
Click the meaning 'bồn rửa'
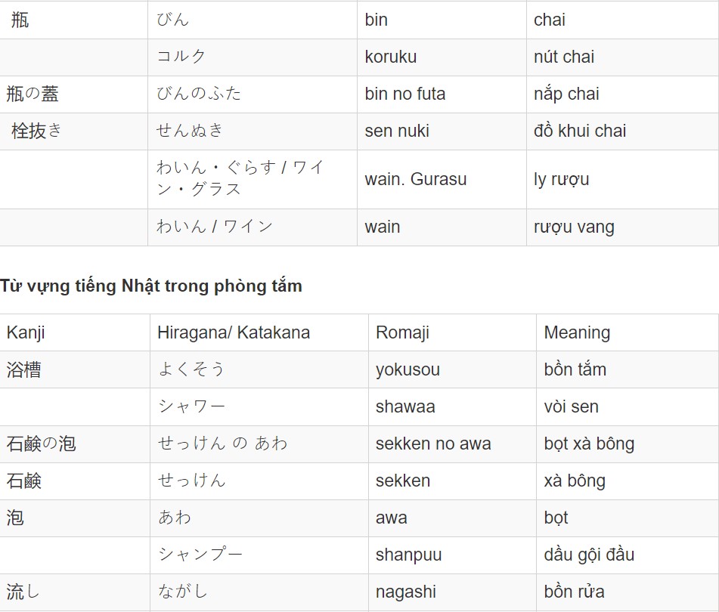point(574,592)
